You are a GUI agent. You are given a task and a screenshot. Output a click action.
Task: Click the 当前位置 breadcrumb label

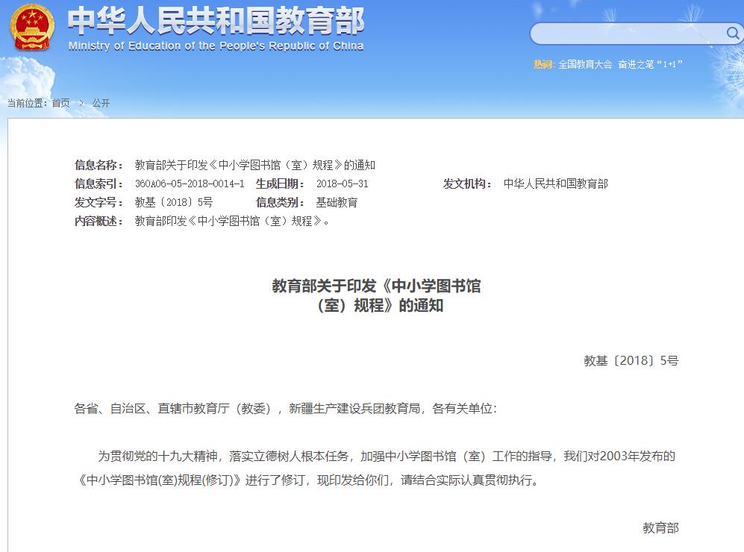(x=27, y=103)
